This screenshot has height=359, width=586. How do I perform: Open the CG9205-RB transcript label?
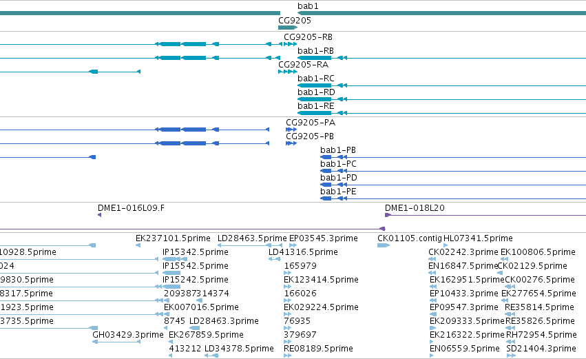(308, 37)
